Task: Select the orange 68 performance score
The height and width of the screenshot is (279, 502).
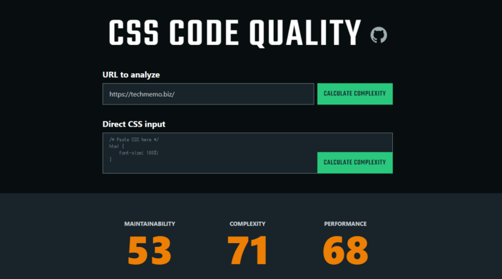Action: [x=345, y=250]
